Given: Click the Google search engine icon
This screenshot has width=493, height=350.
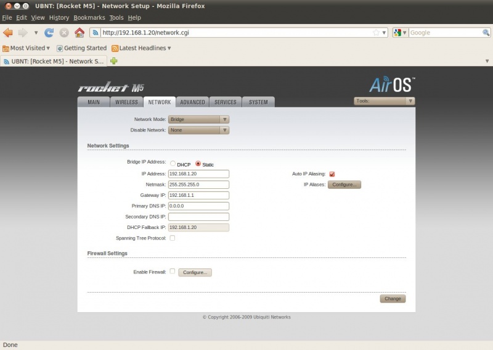Looking at the screenshot, I should [397, 33].
